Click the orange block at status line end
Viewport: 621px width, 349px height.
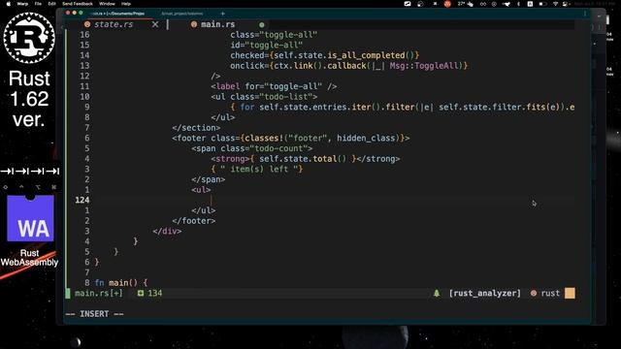(x=570, y=293)
